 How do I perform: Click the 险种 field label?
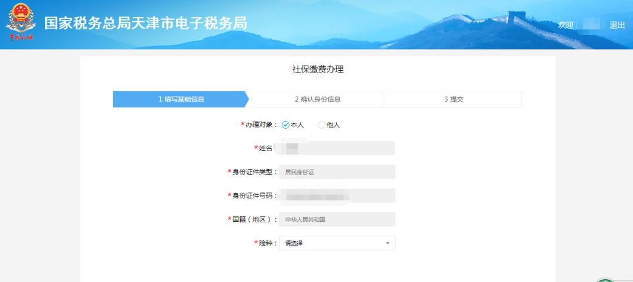coord(266,243)
